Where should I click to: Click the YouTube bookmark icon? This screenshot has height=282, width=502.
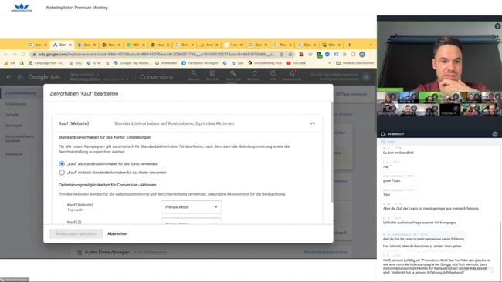tap(289, 63)
